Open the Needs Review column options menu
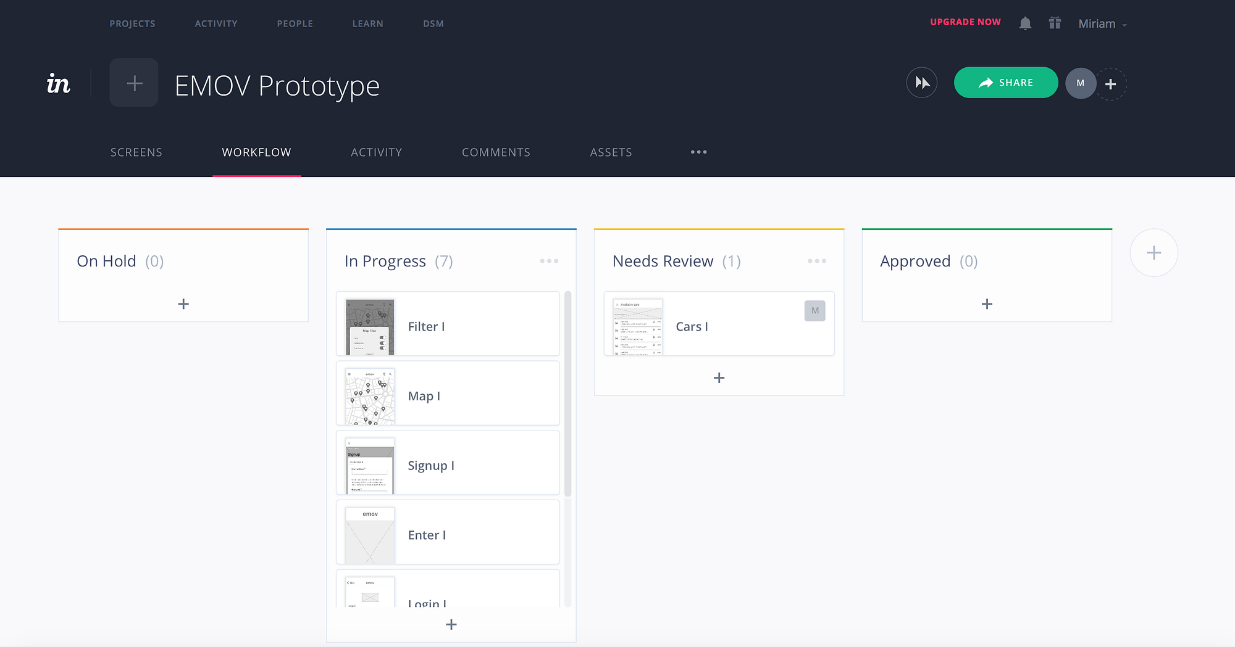Viewport: 1235px width, 647px height. [817, 261]
